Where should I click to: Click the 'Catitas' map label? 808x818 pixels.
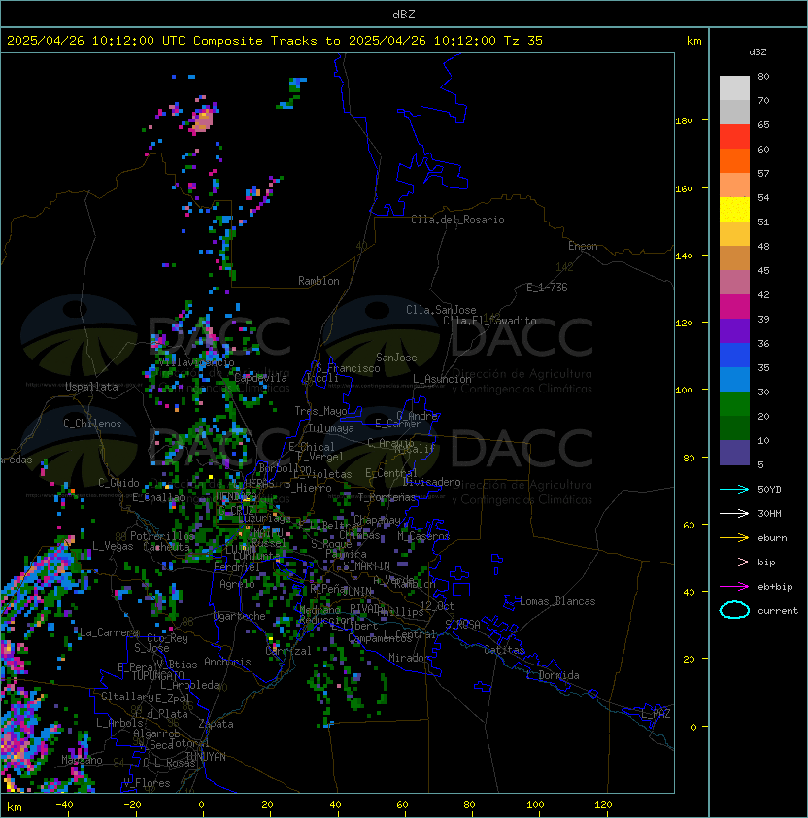pos(504,650)
